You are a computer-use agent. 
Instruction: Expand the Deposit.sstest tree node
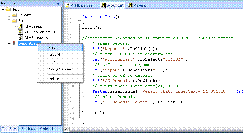(9, 43)
